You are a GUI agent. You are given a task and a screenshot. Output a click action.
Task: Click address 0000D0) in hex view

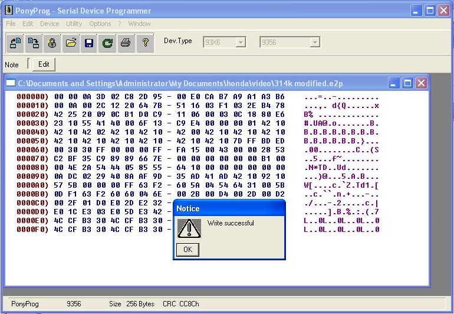point(32,212)
